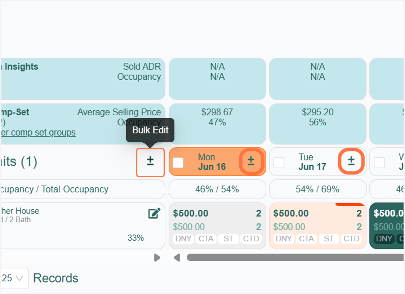Click the 54% / 69% occupancy cell
This screenshot has height=294, width=405.
[318, 189]
